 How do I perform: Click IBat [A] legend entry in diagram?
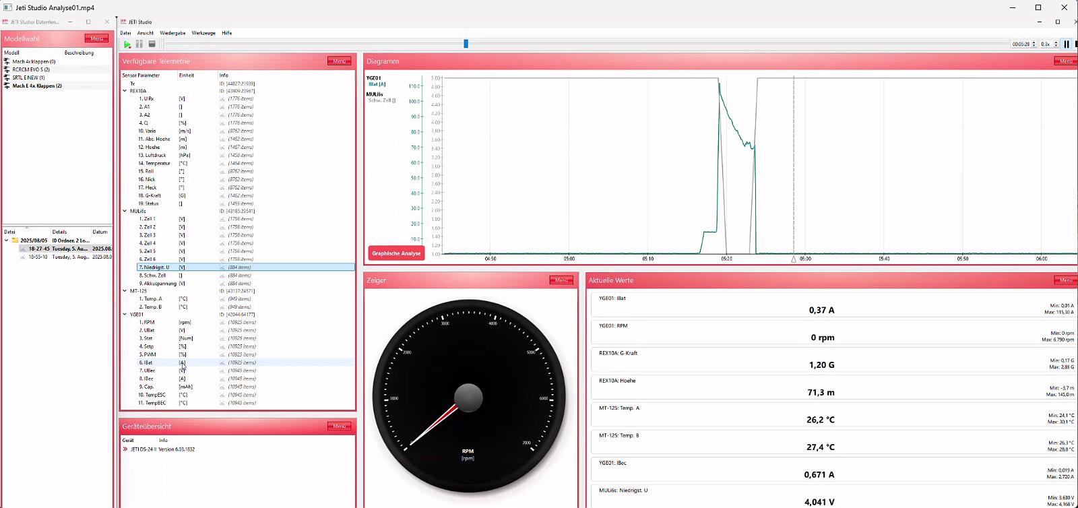pyautogui.click(x=377, y=84)
